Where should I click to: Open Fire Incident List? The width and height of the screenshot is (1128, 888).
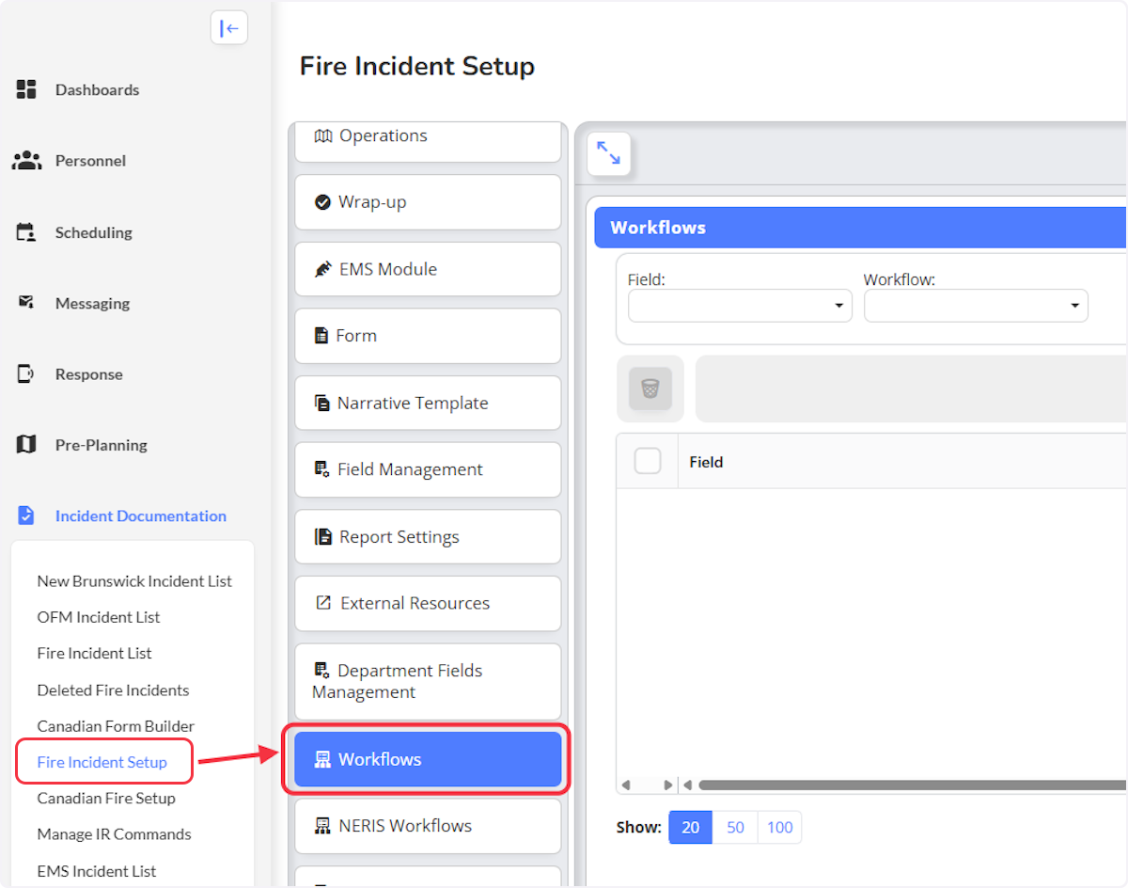[94, 653]
